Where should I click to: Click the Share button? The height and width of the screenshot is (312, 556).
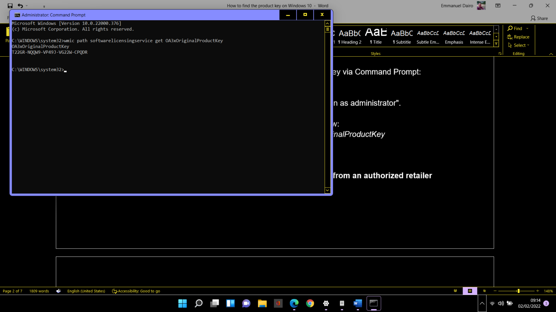pyautogui.click(x=539, y=18)
